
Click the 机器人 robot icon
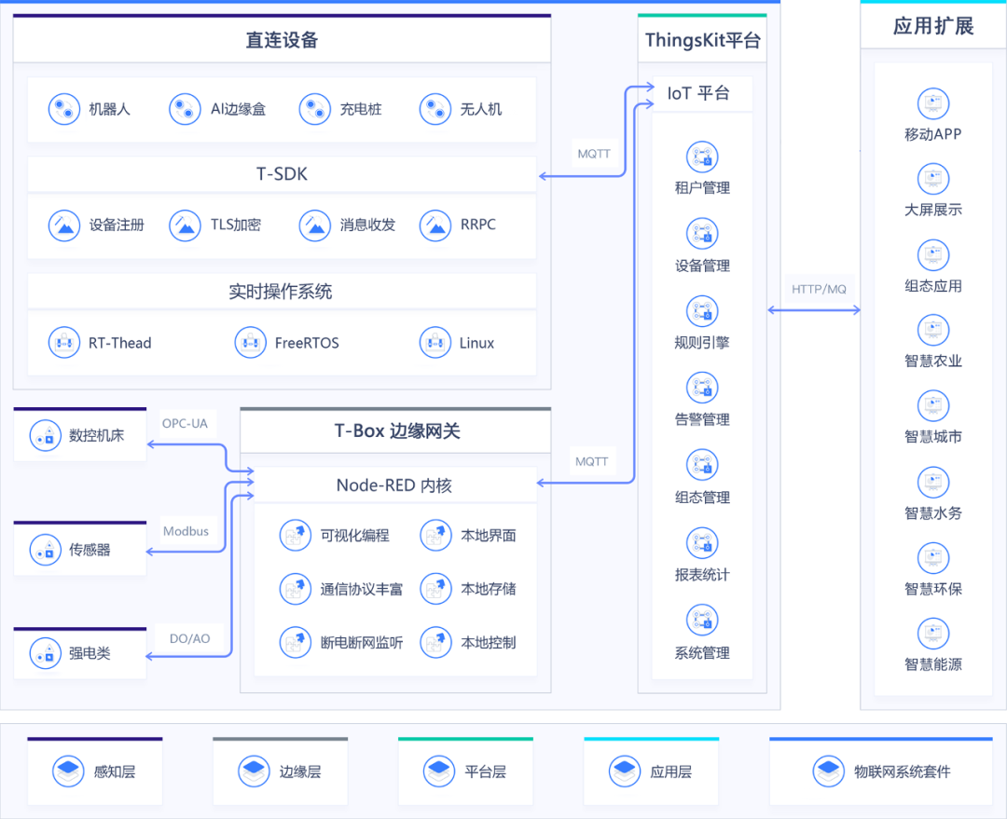click(64, 109)
